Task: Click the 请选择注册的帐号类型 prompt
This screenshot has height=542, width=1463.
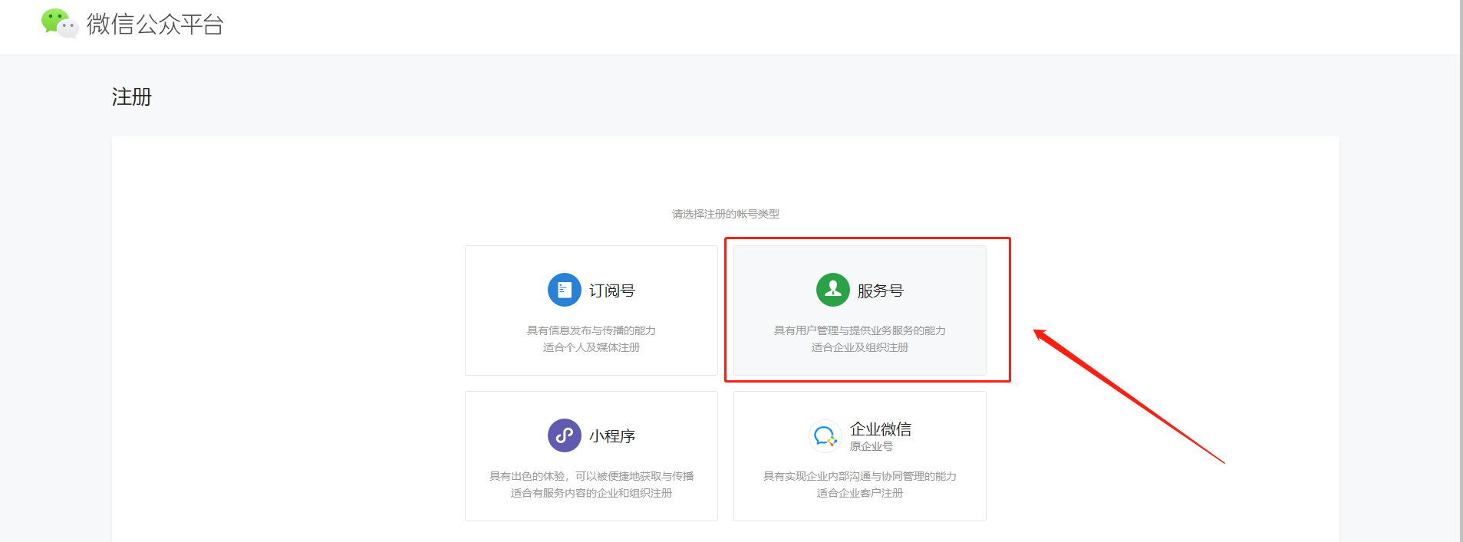Action: pos(726,214)
